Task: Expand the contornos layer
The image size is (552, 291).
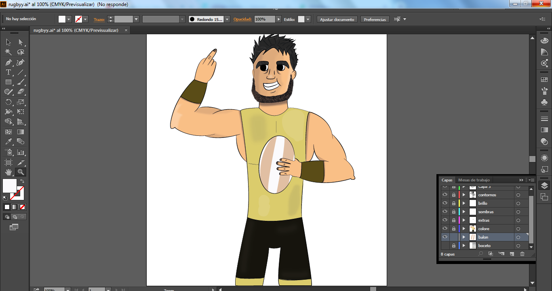Action: coord(464,195)
